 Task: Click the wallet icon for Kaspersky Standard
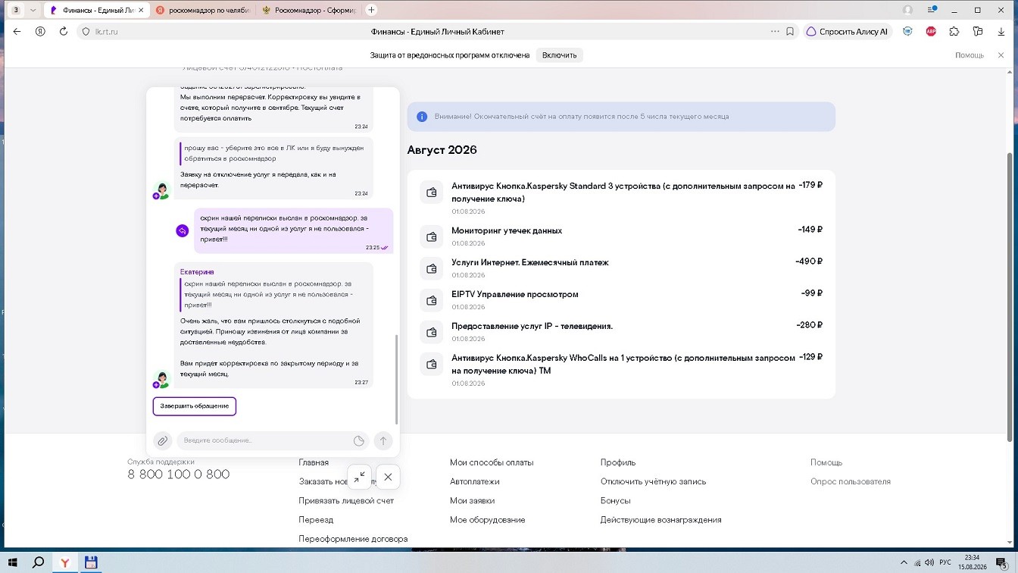[x=432, y=193]
